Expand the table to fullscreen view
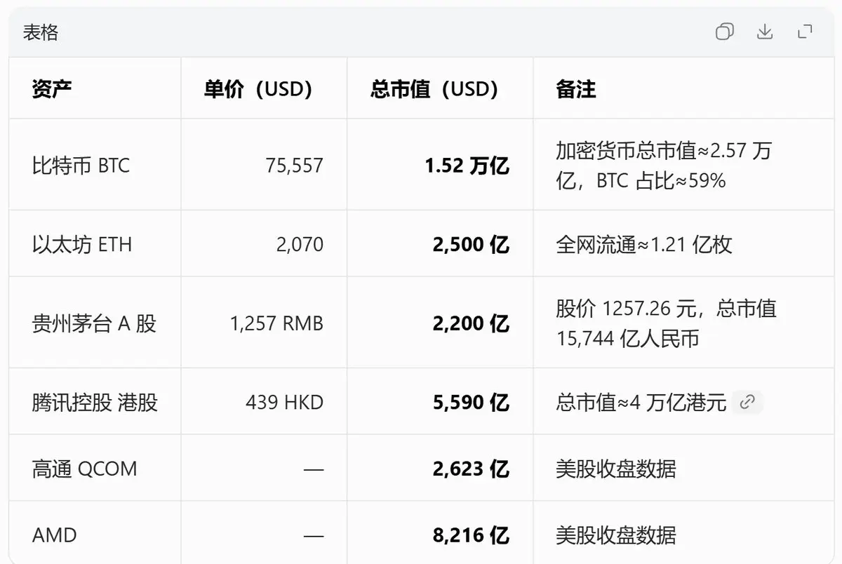 click(x=805, y=32)
